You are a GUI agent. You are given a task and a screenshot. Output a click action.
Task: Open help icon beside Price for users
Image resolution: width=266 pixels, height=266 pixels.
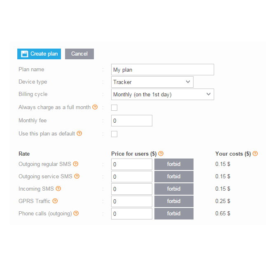(x=161, y=154)
